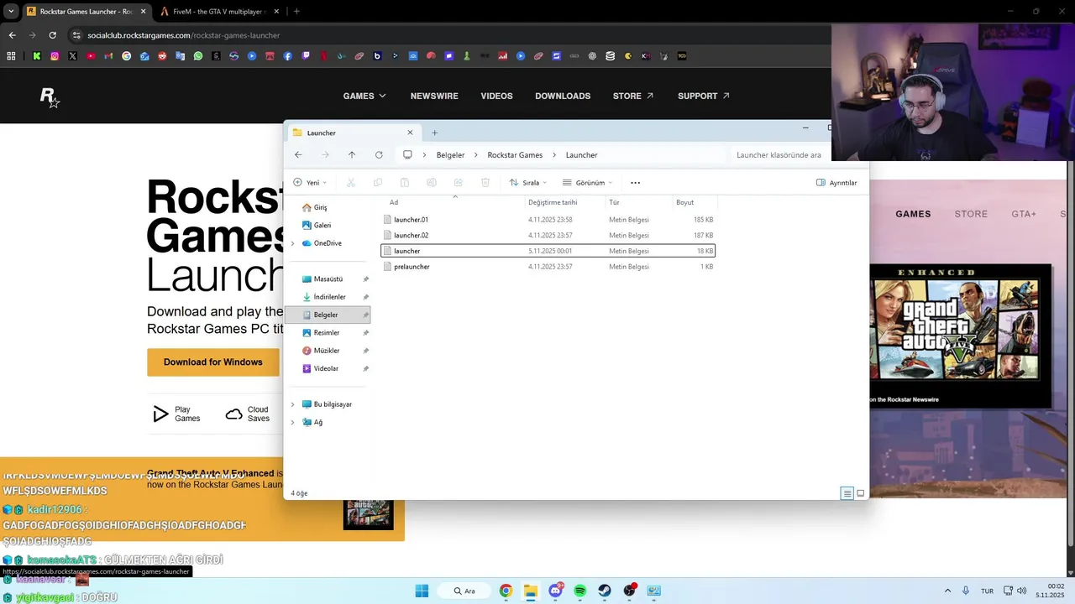Go back in File Explorer
Screen dimensions: 1075x604
point(298,155)
